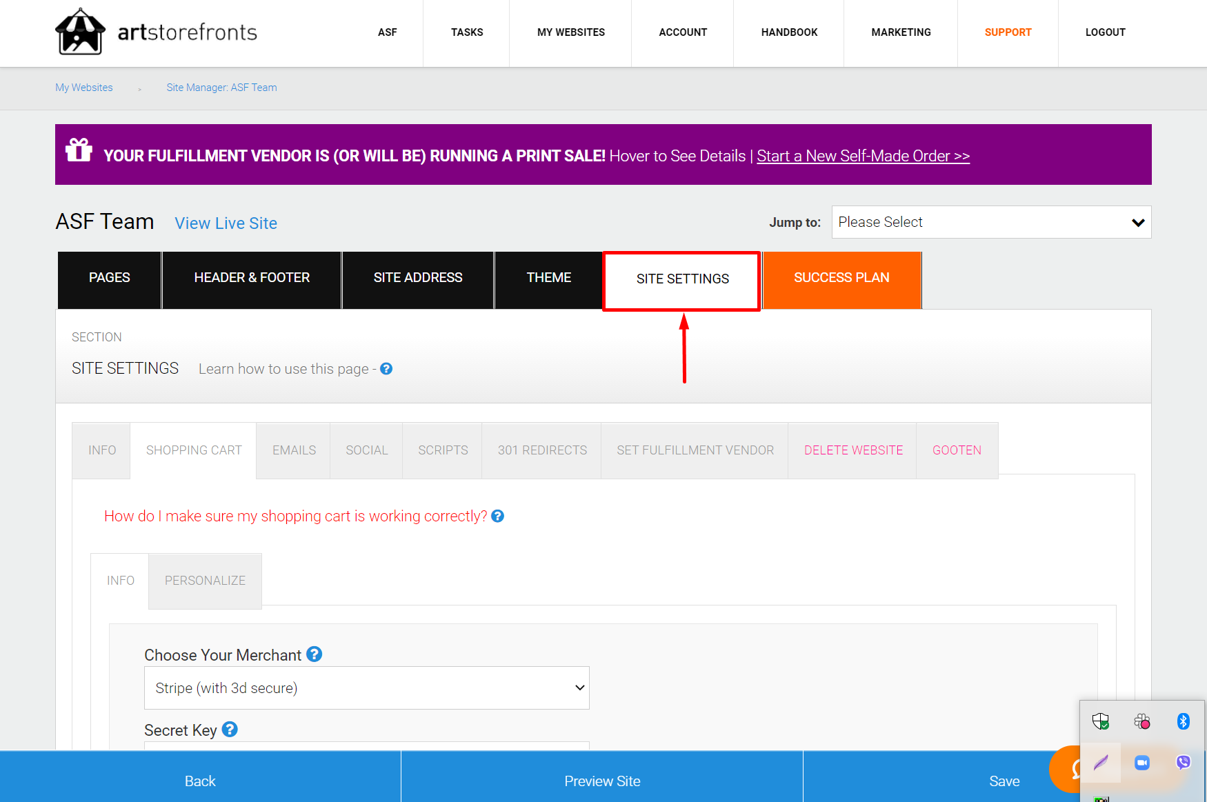The image size is (1207, 802).
Task: Click 'Start a New Self-Made Order' link
Action: pyautogui.click(x=863, y=157)
